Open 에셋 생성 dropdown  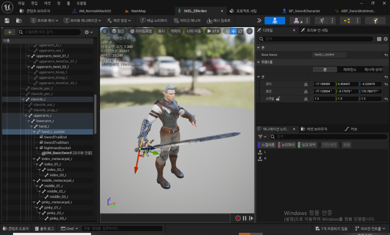[119, 21]
